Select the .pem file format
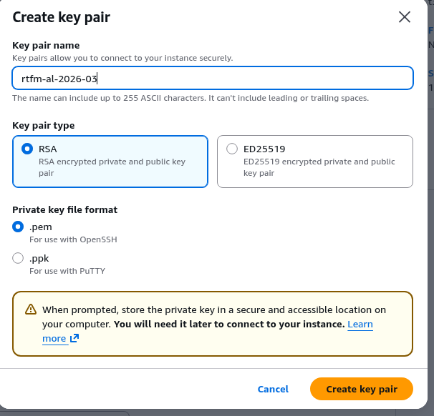The width and height of the screenshot is (434, 416). [x=18, y=227]
